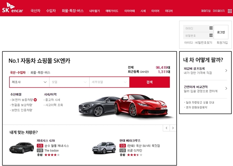
Task: Select the 화물·특장·버스 search tab
Action: pos(40,73)
